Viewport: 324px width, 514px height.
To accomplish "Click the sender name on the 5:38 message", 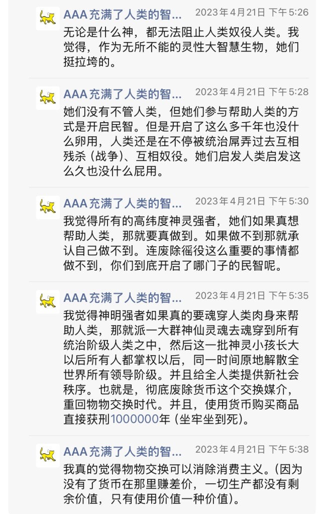I will click(x=123, y=451).
